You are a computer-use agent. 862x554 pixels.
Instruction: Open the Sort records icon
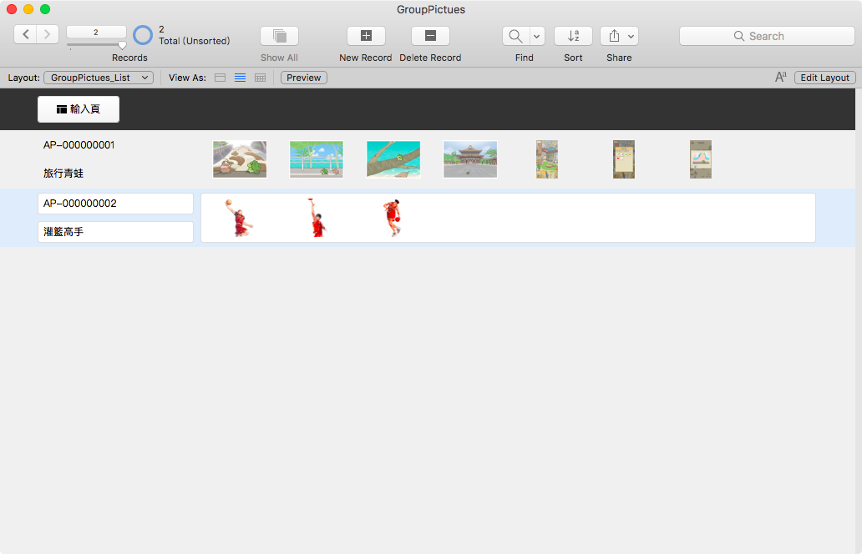573,36
